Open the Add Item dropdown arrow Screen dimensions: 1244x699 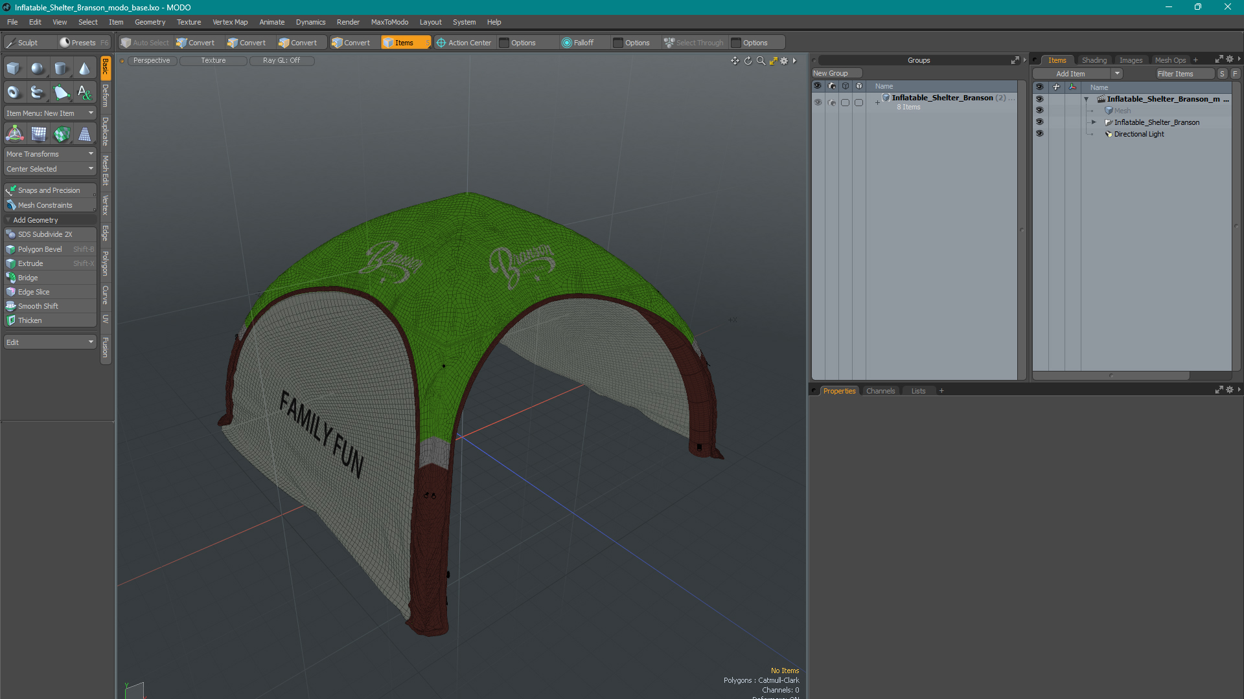point(1117,74)
